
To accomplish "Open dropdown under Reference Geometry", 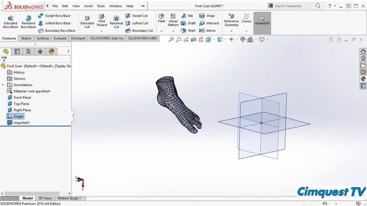I will tap(231, 31).
